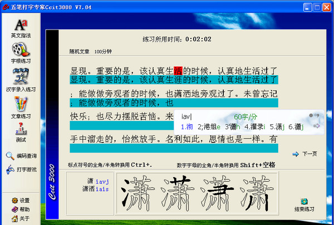Open the 文章练习 article practice pencil cup icon
Screen dimensions: 334x225
21,104
